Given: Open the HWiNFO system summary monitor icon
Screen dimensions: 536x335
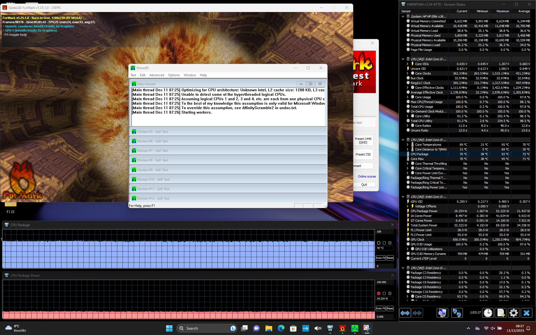Looking at the screenshot, I should click(x=442, y=313).
